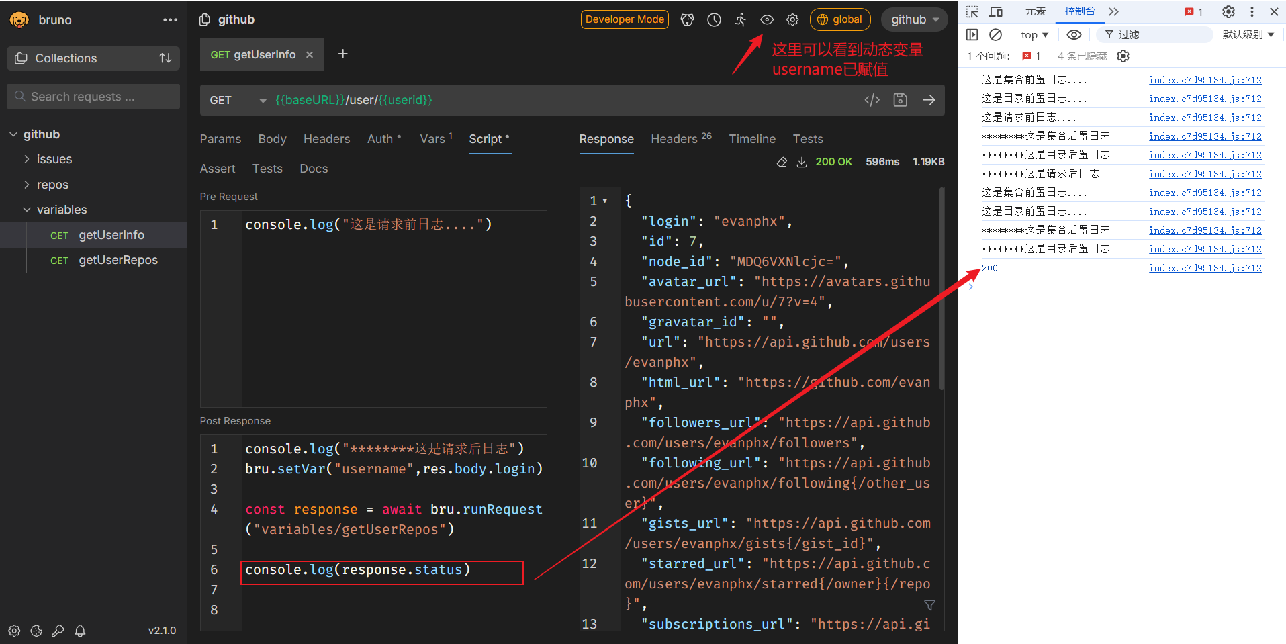Viewport: 1286px width, 644px height.
Task: Click the save request icon
Action: pos(900,100)
